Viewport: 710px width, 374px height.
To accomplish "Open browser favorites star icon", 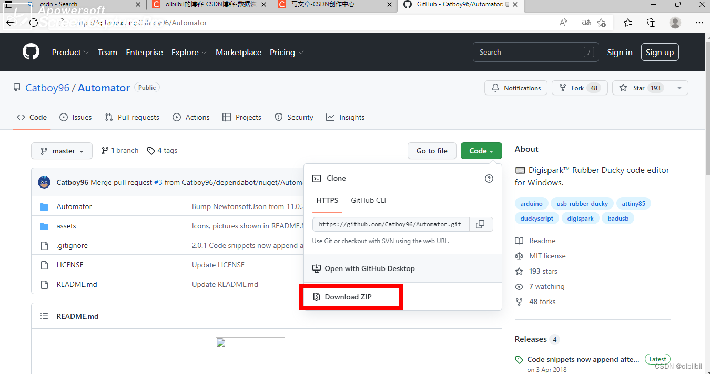I will (x=628, y=23).
